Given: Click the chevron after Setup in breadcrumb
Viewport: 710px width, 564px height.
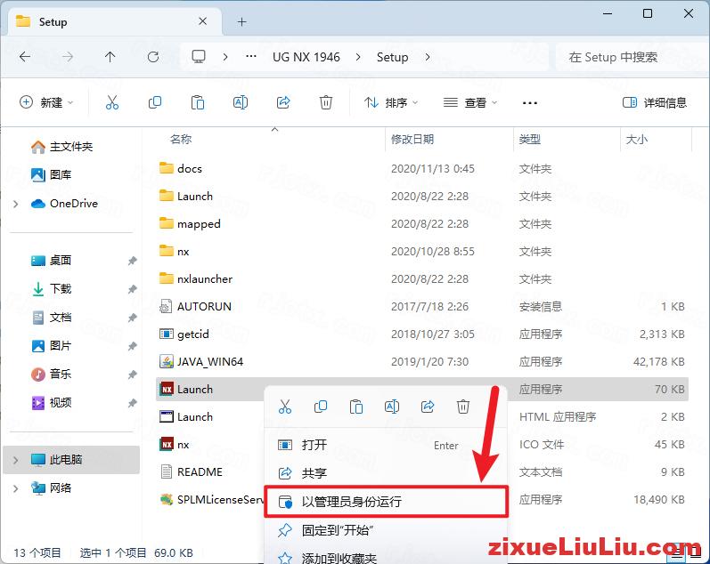Looking at the screenshot, I should click(x=428, y=57).
